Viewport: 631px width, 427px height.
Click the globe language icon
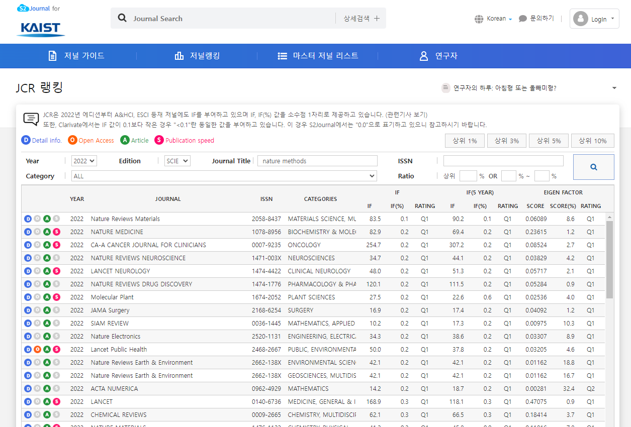pyautogui.click(x=479, y=19)
